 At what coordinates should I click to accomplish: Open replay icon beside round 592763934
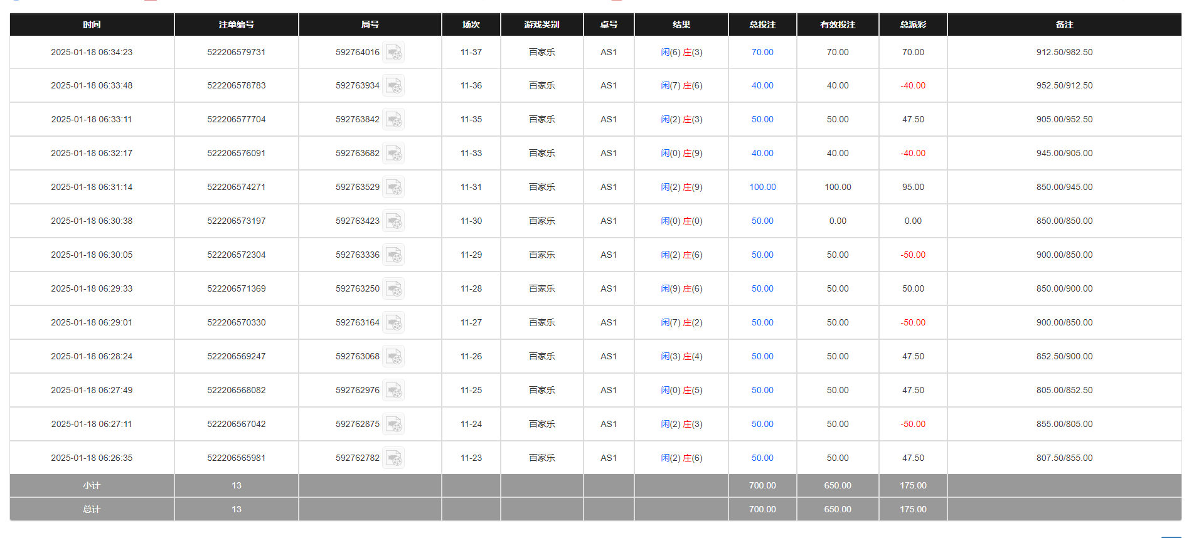(393, 86)
